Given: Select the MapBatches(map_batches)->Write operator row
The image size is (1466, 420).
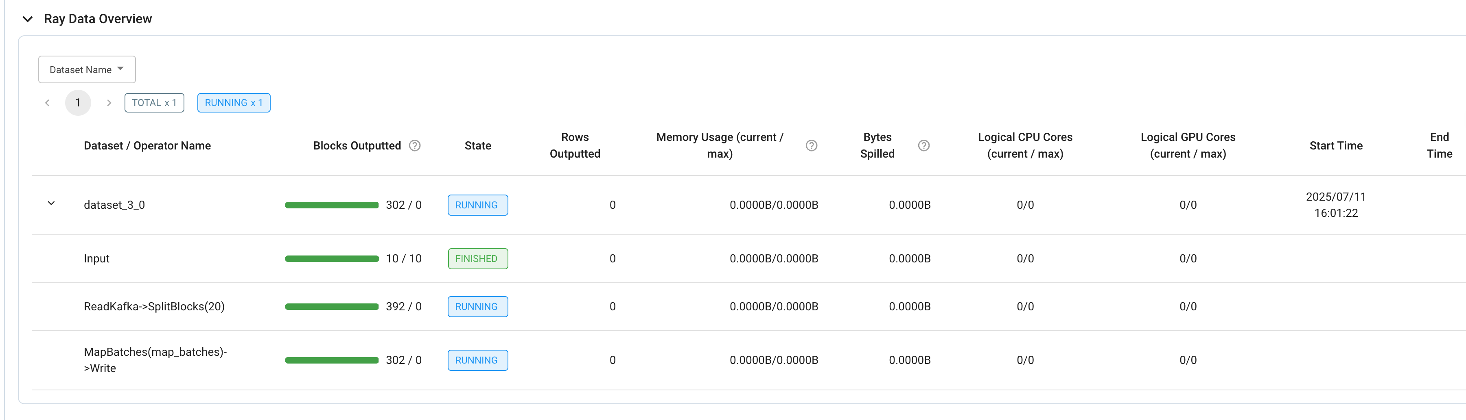Looking at the screenshot, I should click(x=155, y=360).
